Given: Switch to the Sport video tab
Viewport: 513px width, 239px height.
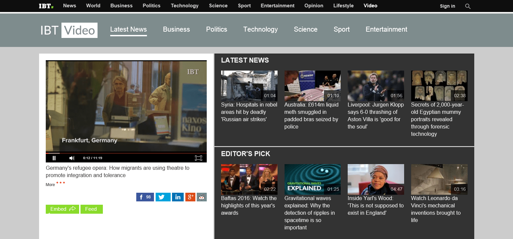Looking at the screenshot, I should click(x=342, y=29).
